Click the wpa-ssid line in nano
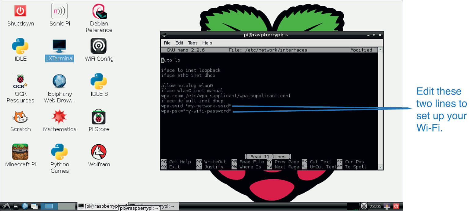 click(196, 106)
